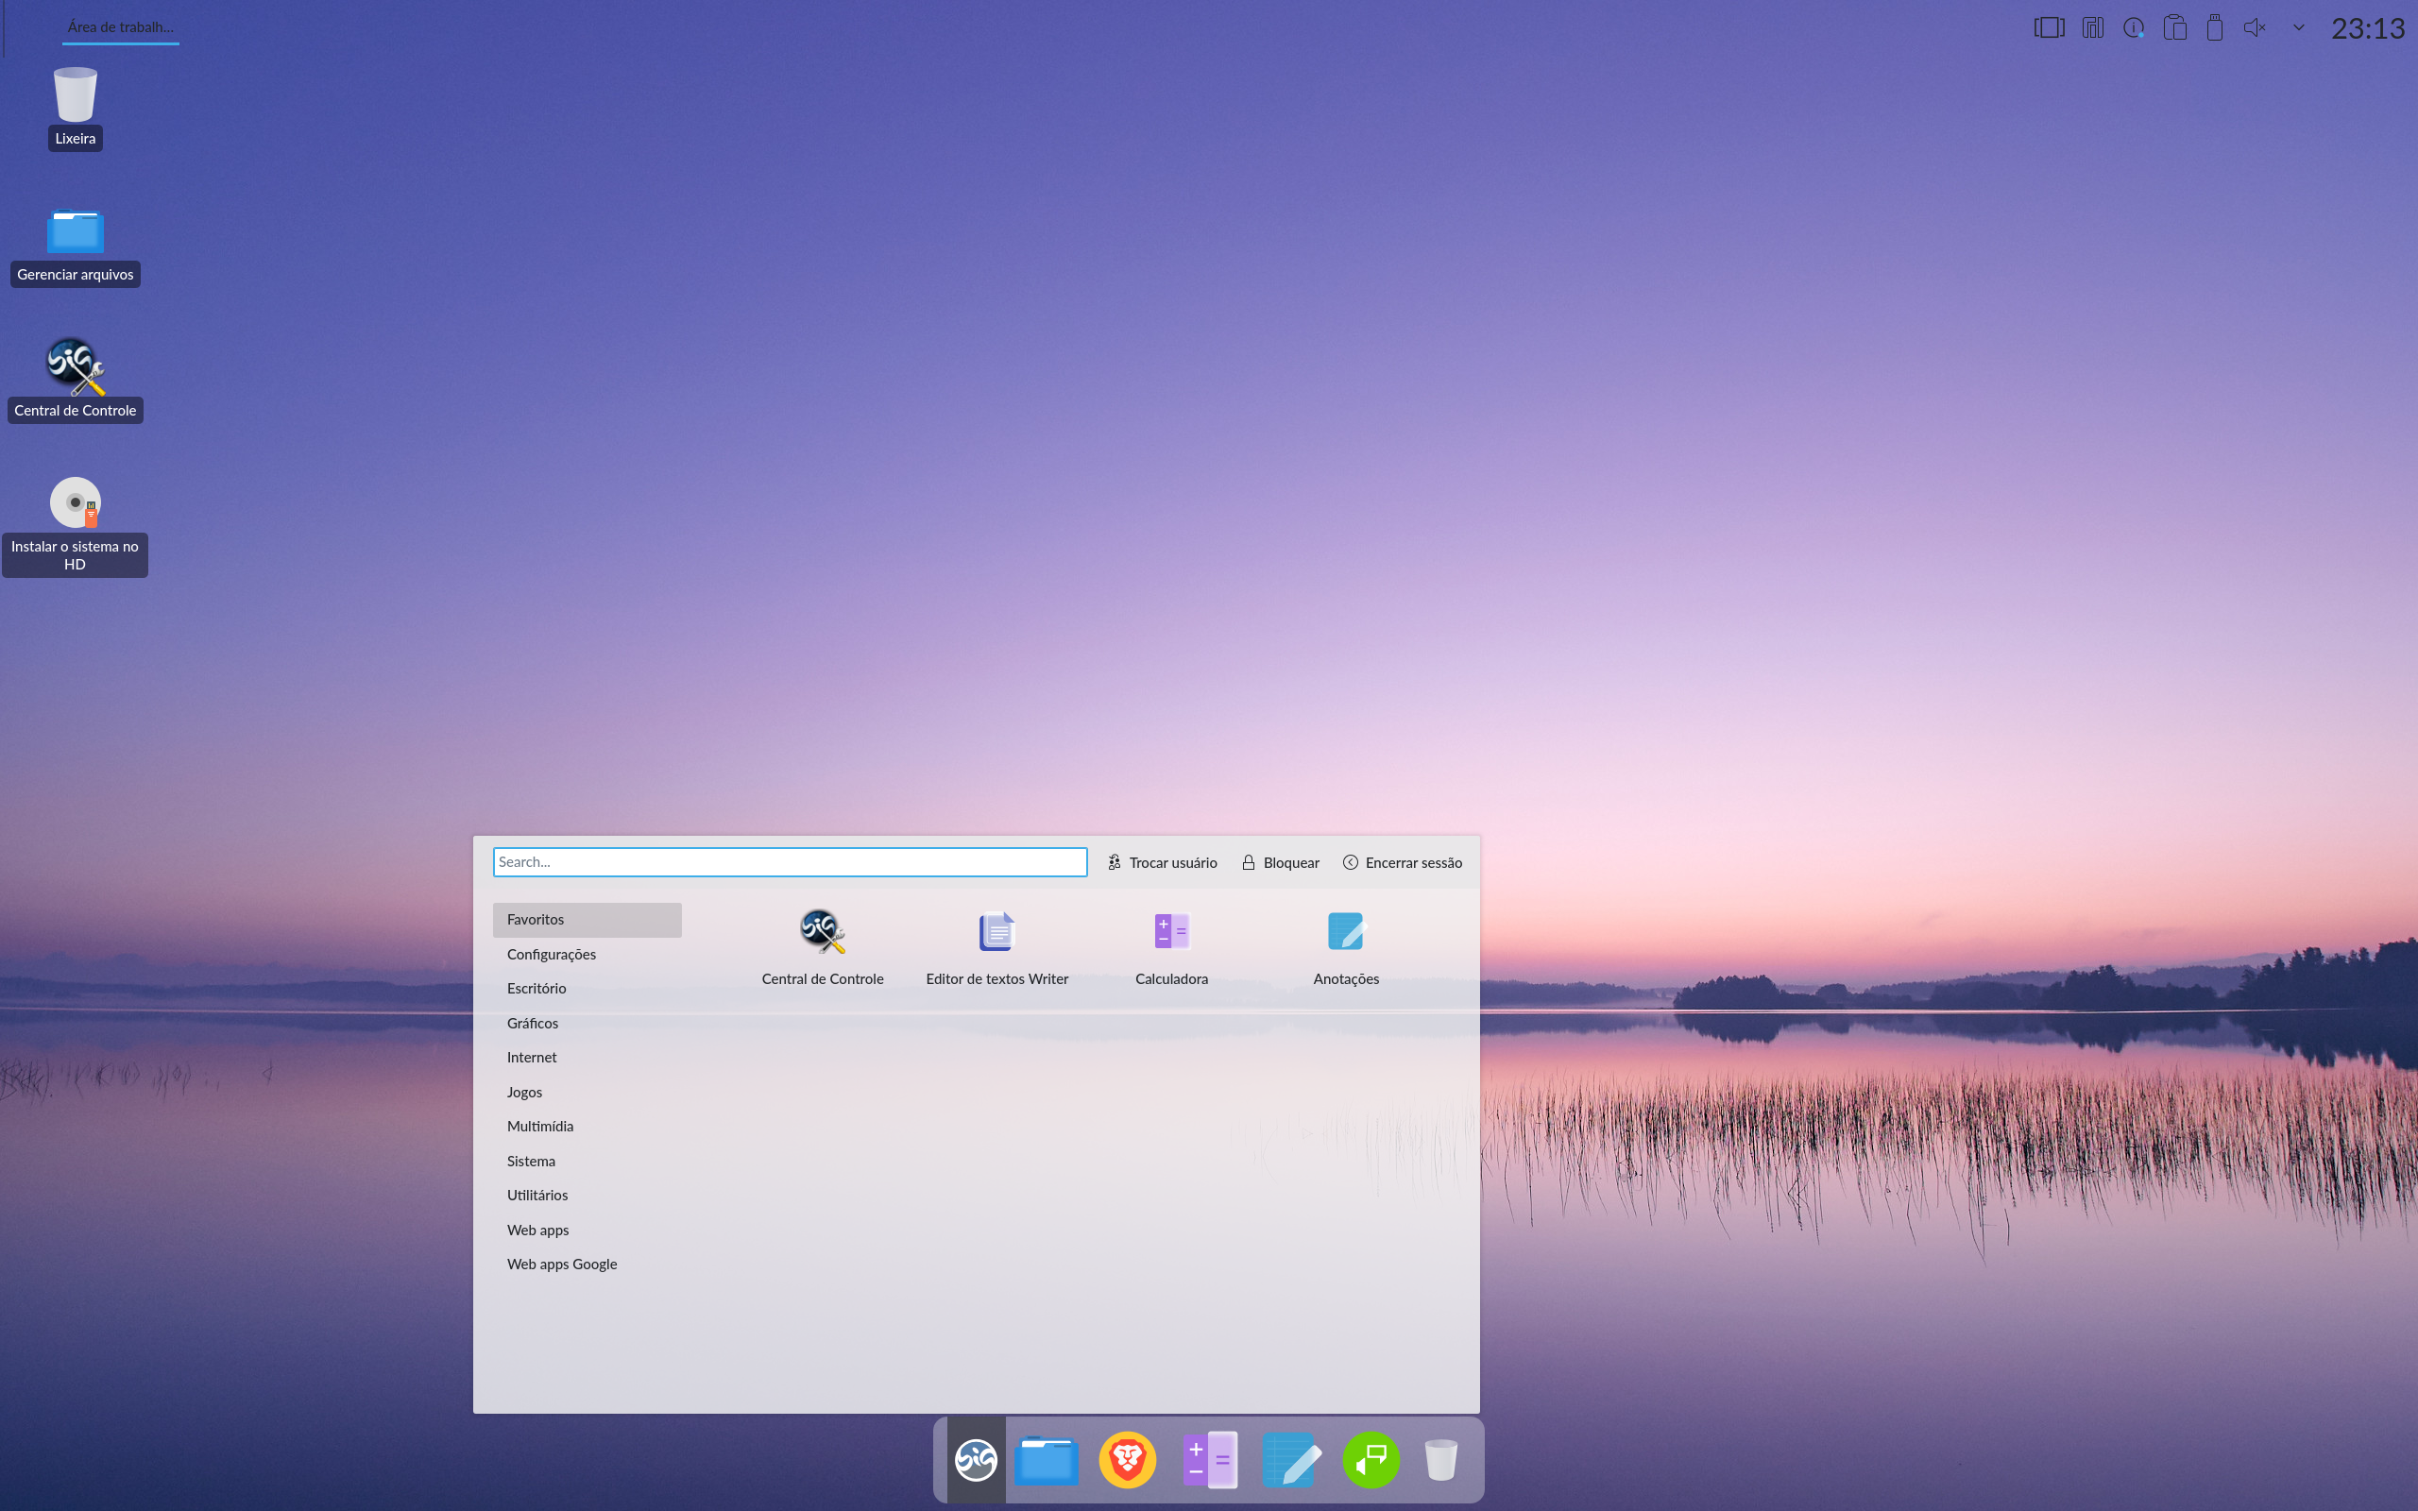The width and height of the screenshot is (2418, 1511).
Task: Click the USB removable device tray icon
Action: pos(2214,28)
